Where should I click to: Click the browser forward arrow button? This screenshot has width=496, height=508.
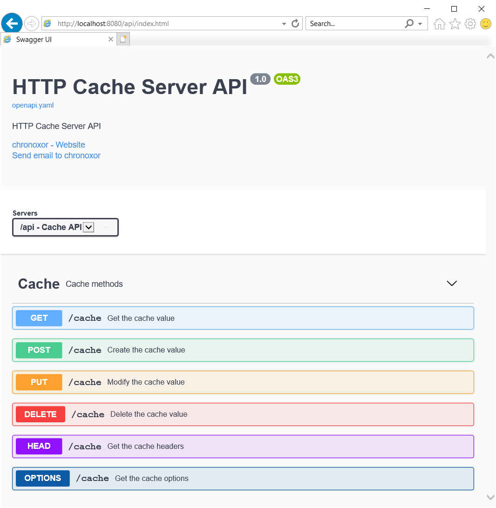click(x=31, y=23)
